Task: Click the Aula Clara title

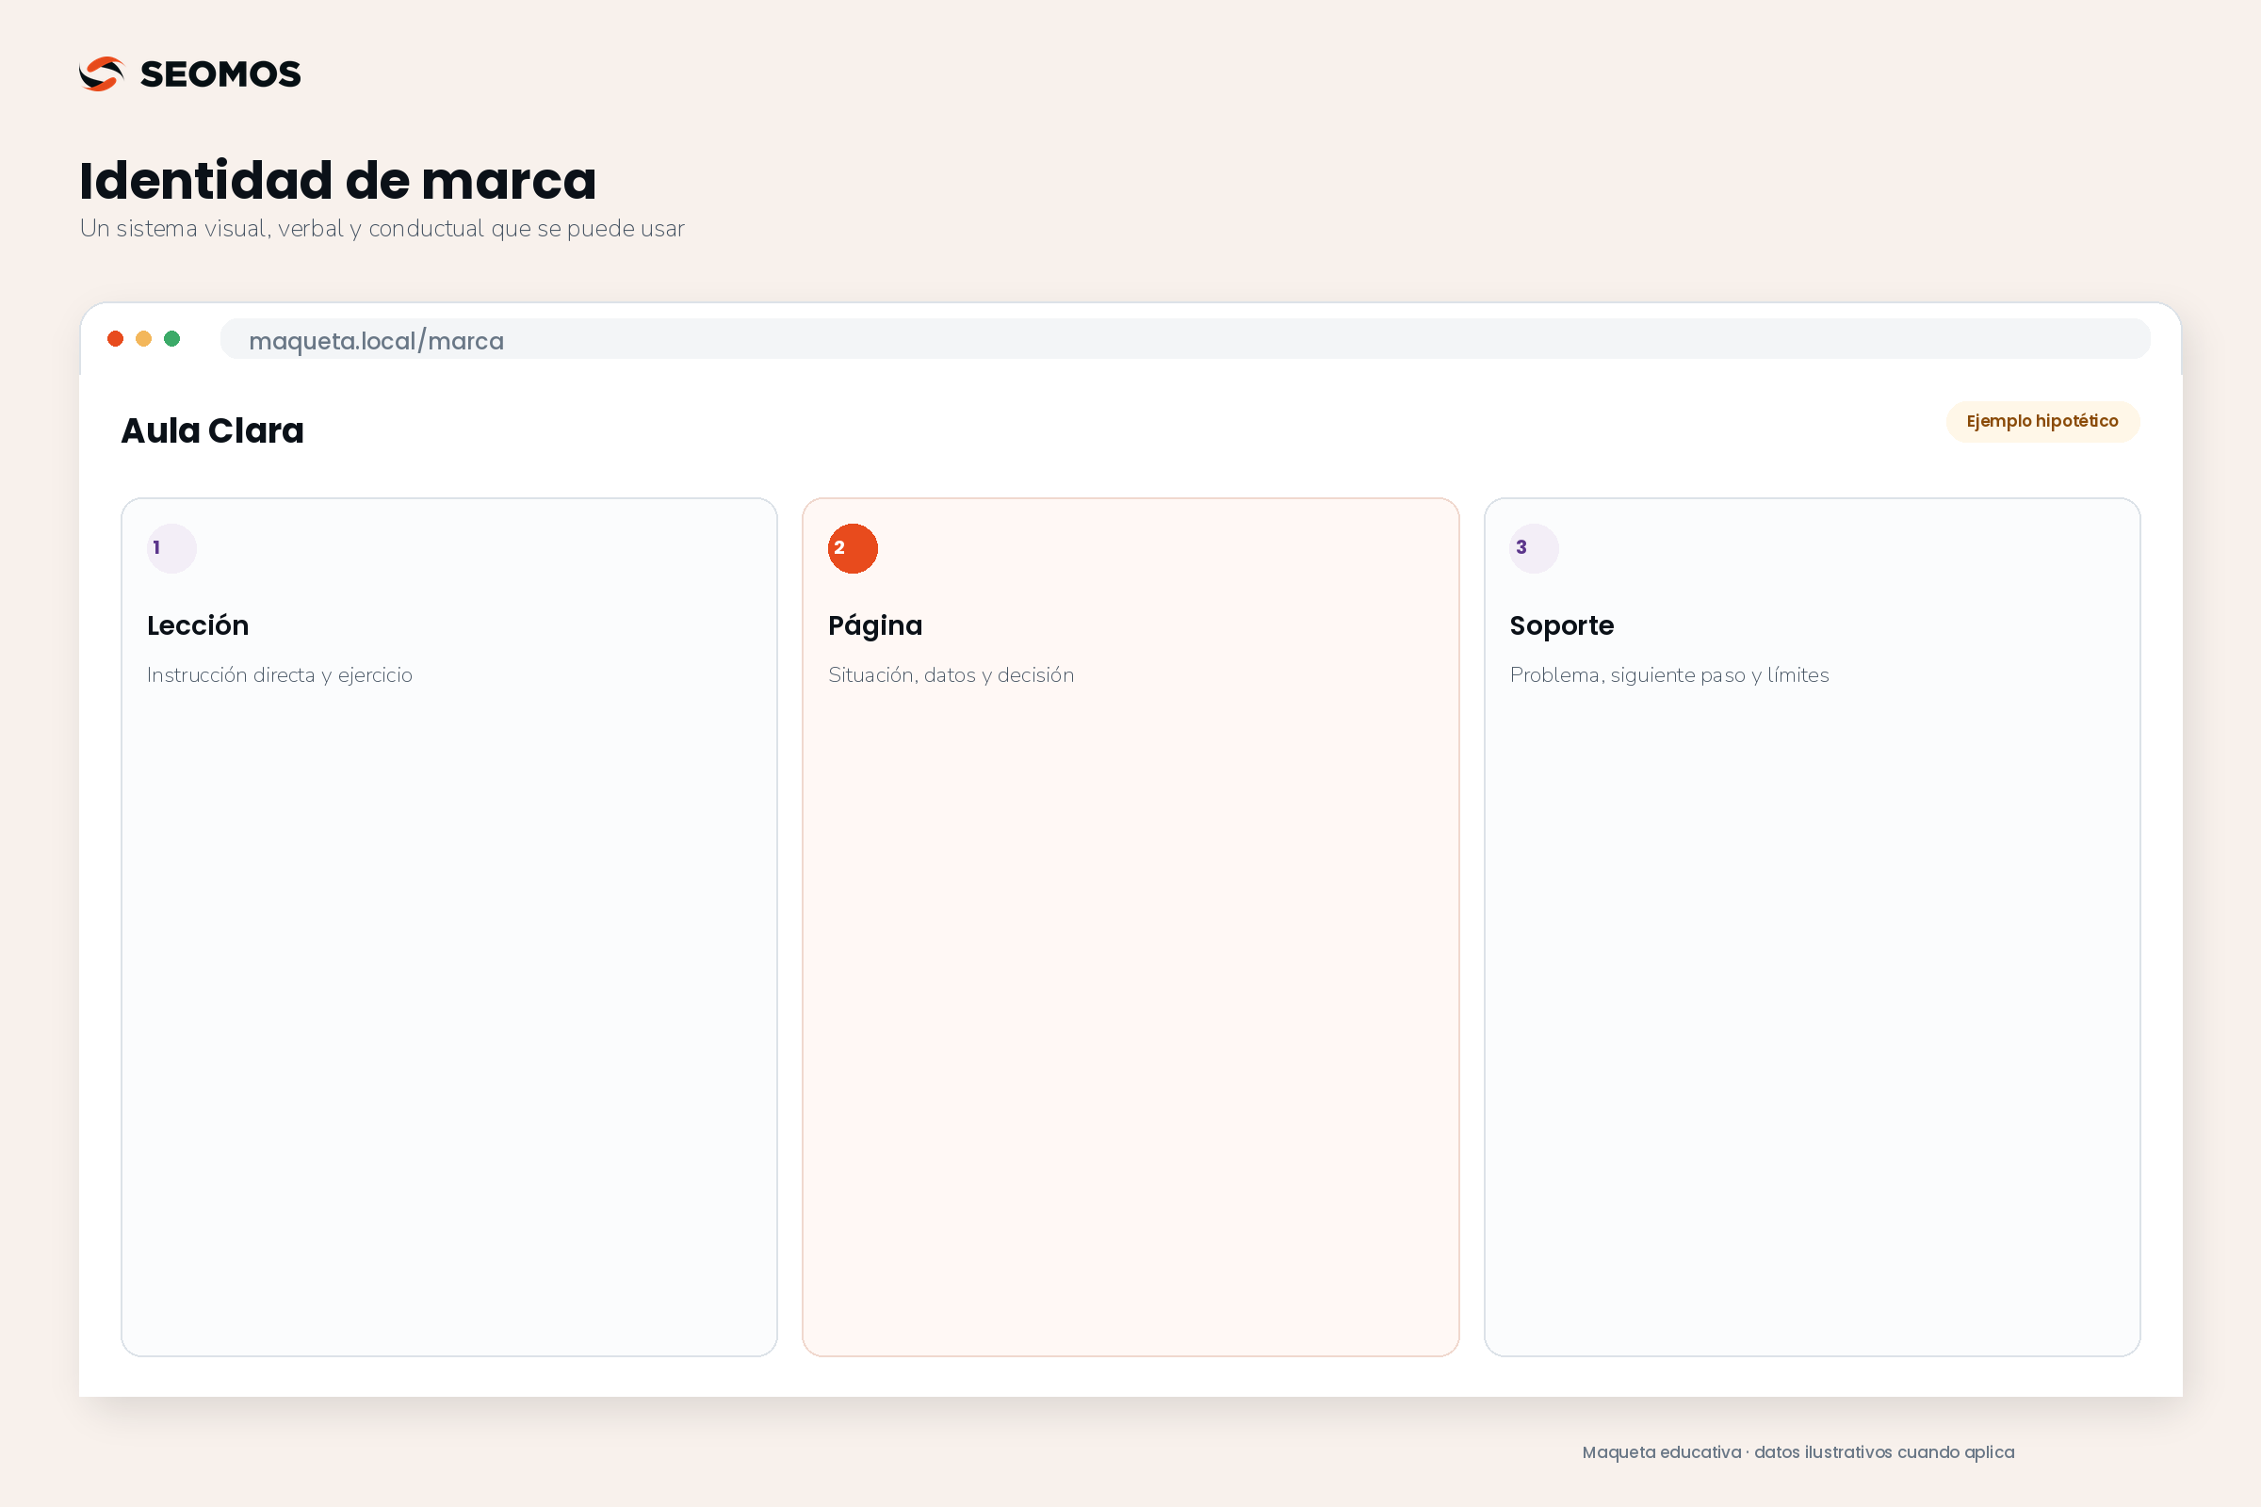Action: point(213,430)
